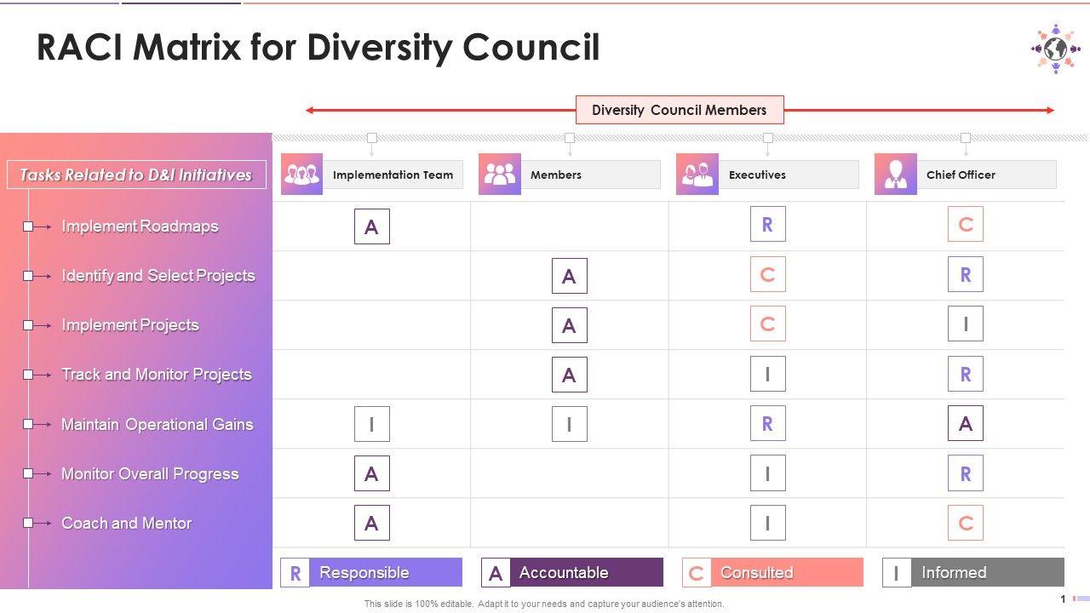
Task: Click the connector handle above Implementation Team
Action: point(371,138)
